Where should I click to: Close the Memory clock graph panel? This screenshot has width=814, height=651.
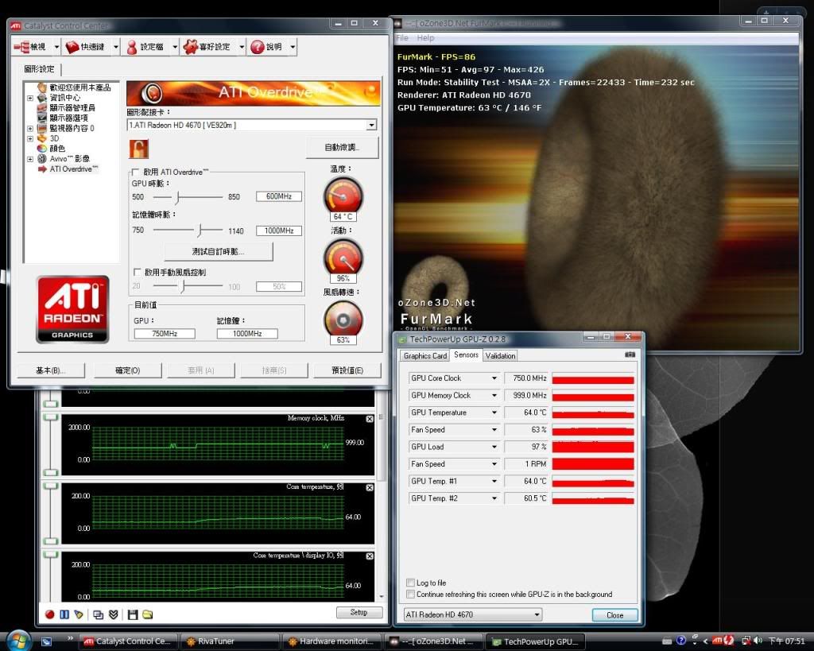point(370,419)
